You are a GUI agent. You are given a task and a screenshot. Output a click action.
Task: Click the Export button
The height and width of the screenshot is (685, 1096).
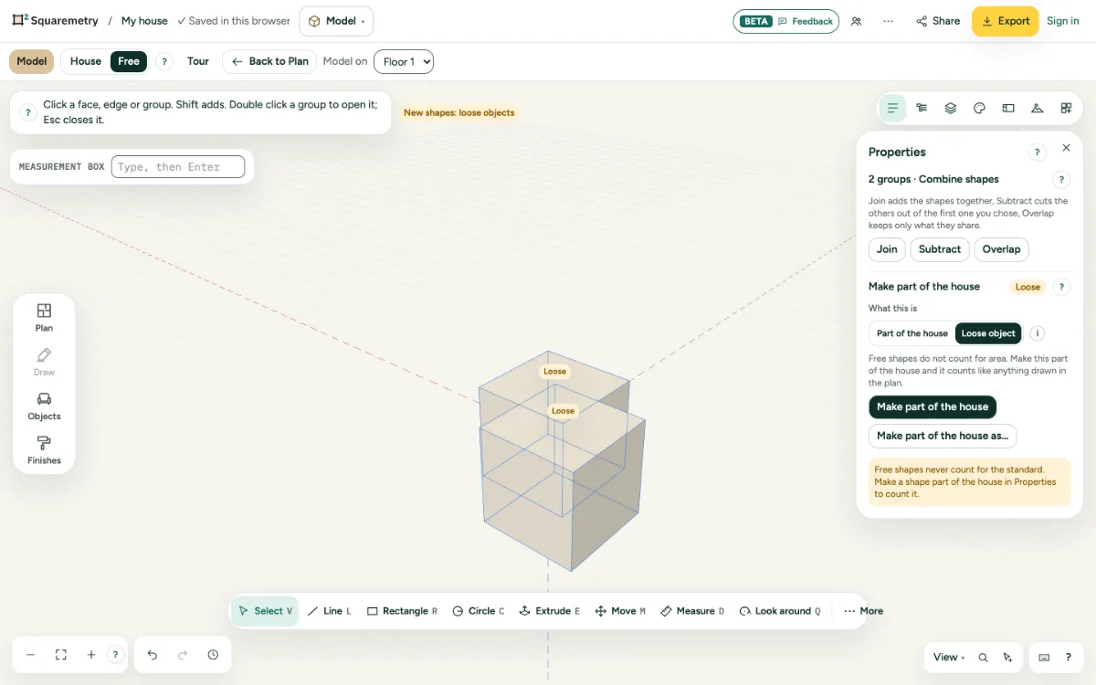1005,21
